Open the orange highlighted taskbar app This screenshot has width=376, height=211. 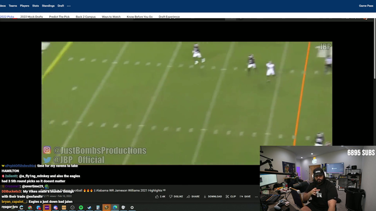(106, 207)
